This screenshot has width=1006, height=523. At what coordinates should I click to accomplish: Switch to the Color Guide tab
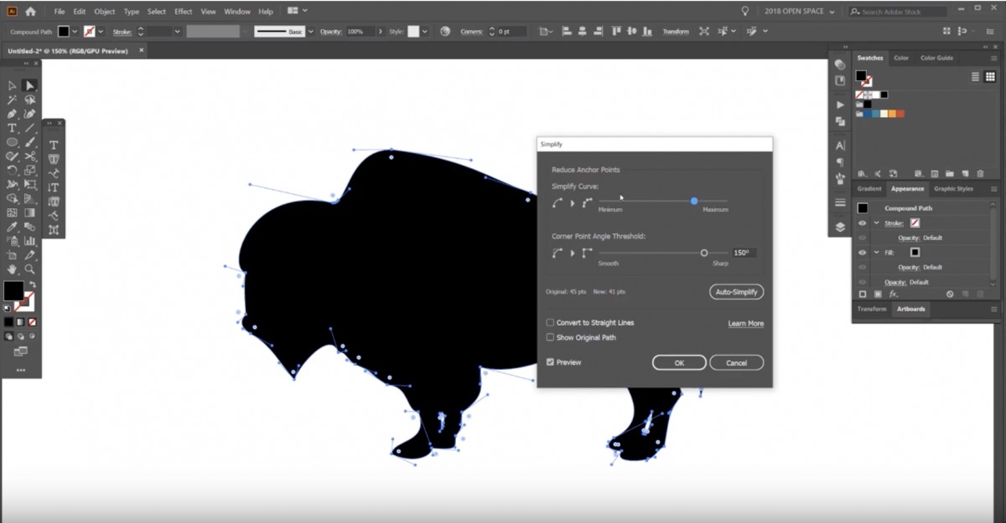[936, 58]
